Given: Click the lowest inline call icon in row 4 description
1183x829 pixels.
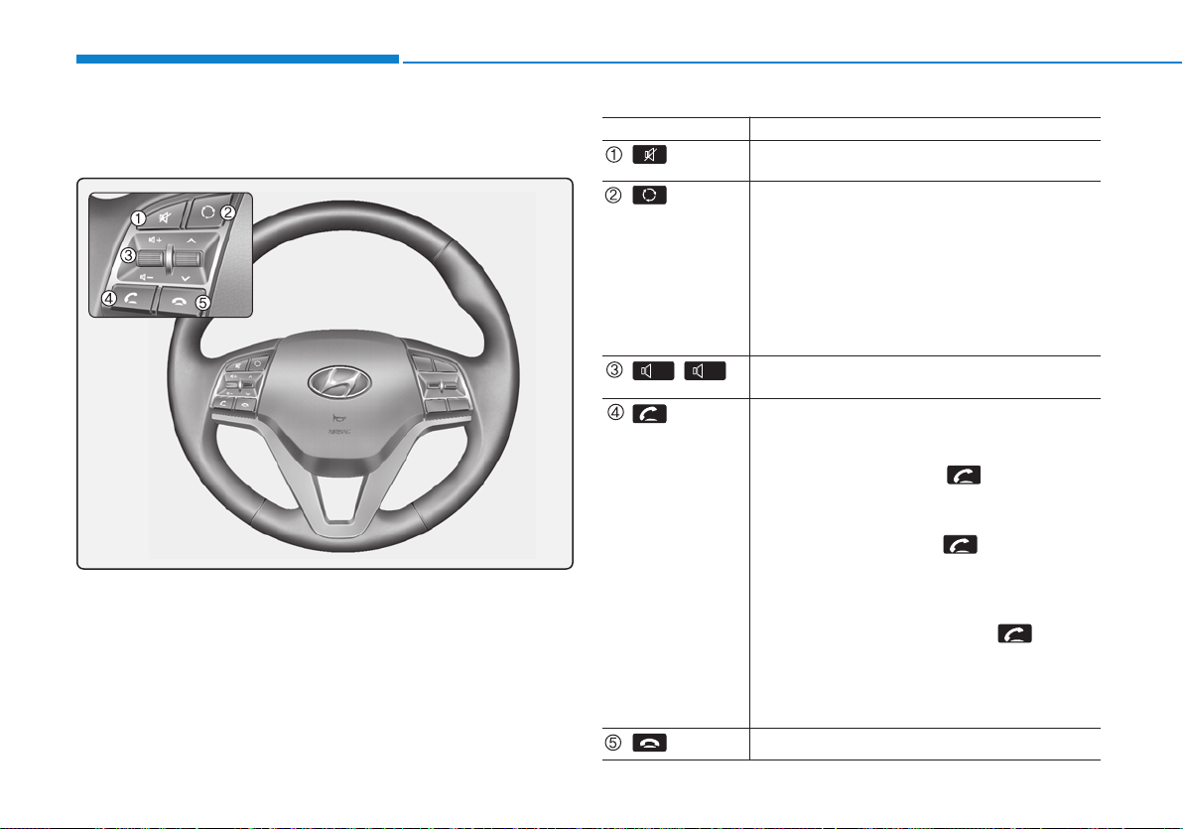Looking at the screenshot, I should [1014, 633].
